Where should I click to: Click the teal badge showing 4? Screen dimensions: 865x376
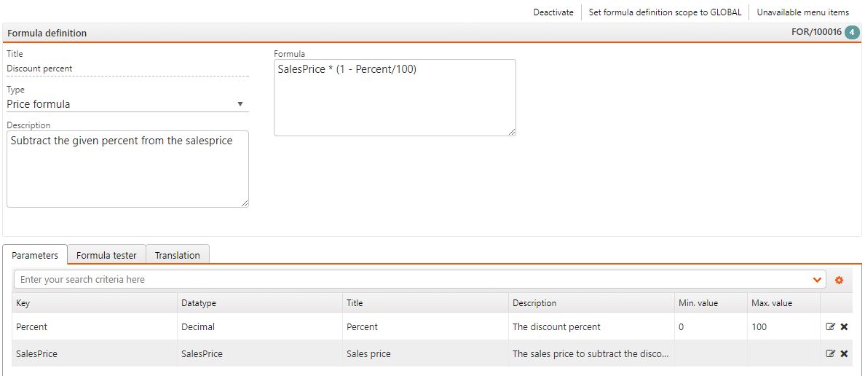852,33
